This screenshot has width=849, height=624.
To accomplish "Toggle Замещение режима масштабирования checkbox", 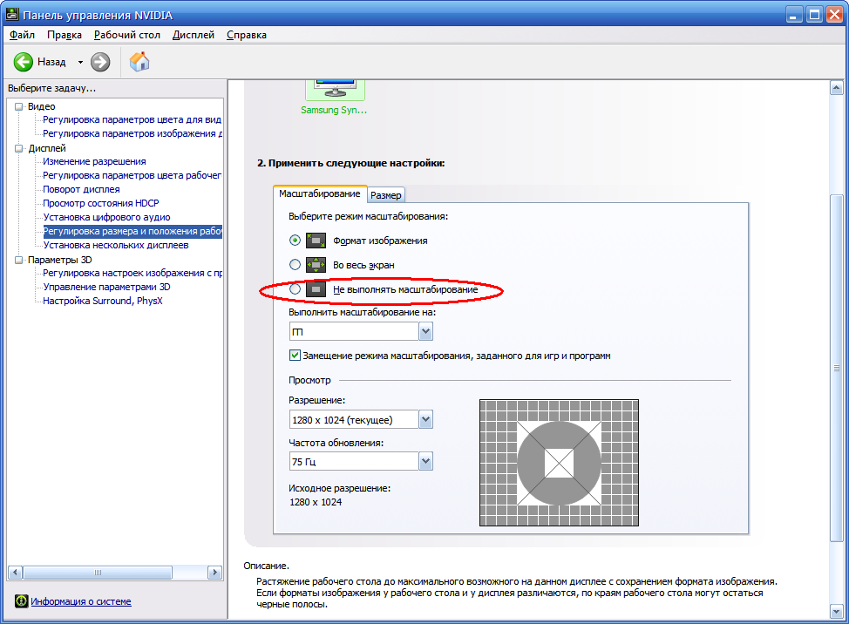I will (x=295, y=355).
